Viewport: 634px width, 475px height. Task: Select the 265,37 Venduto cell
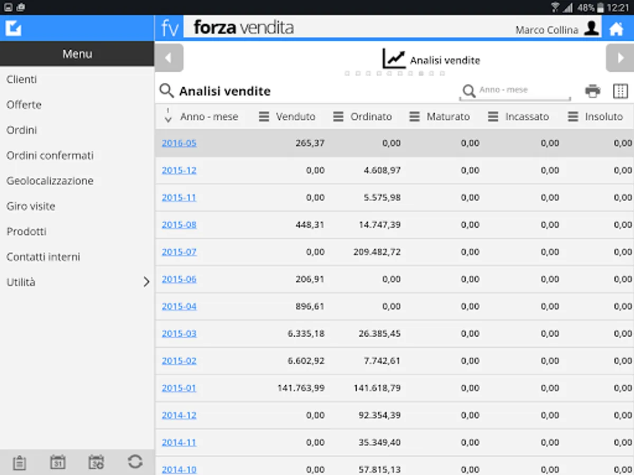pos(310,143)
